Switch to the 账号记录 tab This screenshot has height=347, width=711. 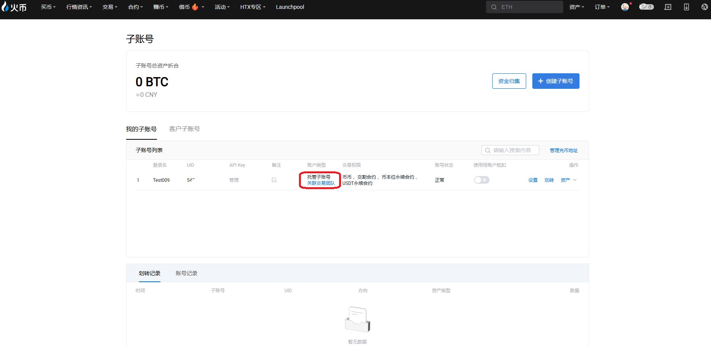[186, 273]
